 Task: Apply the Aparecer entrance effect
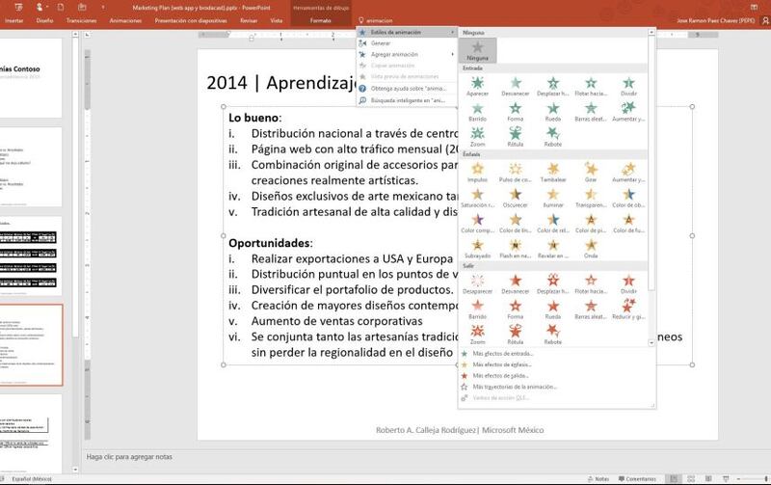coord(477,87)
